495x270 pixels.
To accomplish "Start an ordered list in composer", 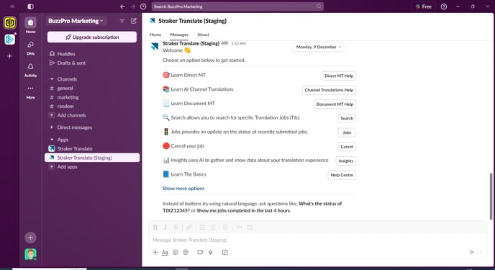I will (202, 227).
